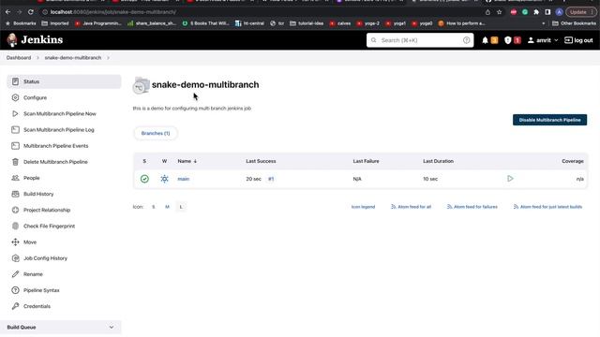Open Imported bookmarks folder
The image size is (600, 337).
click(55, 23)
